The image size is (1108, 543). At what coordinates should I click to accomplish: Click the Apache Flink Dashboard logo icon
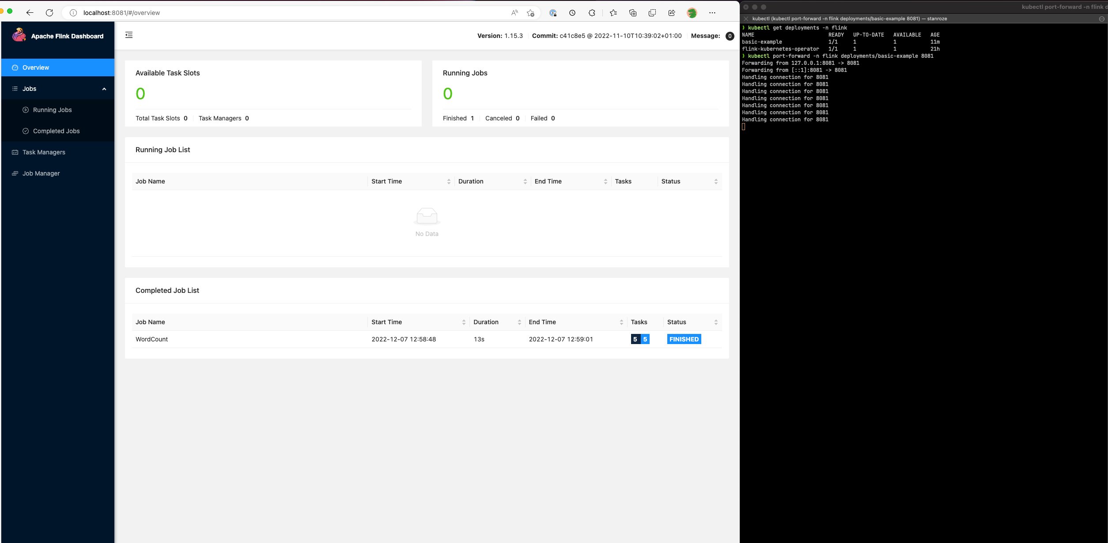coord(20,35)
